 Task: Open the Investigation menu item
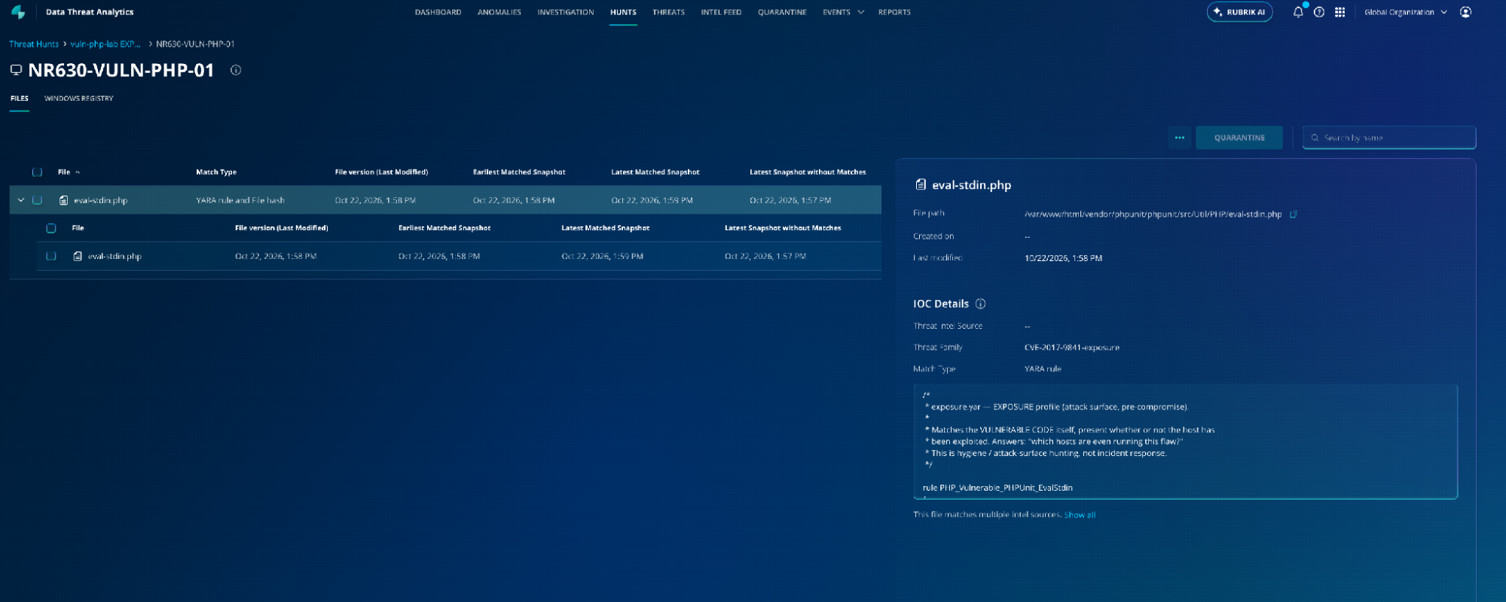566,12
